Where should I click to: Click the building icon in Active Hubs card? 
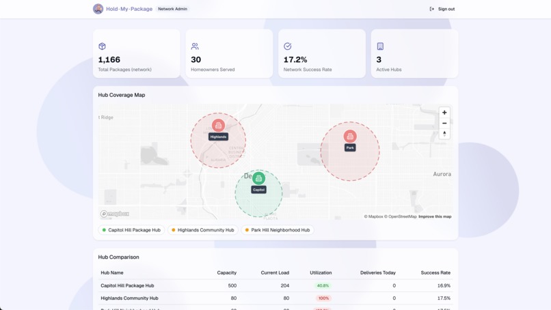tap(380, 46)
